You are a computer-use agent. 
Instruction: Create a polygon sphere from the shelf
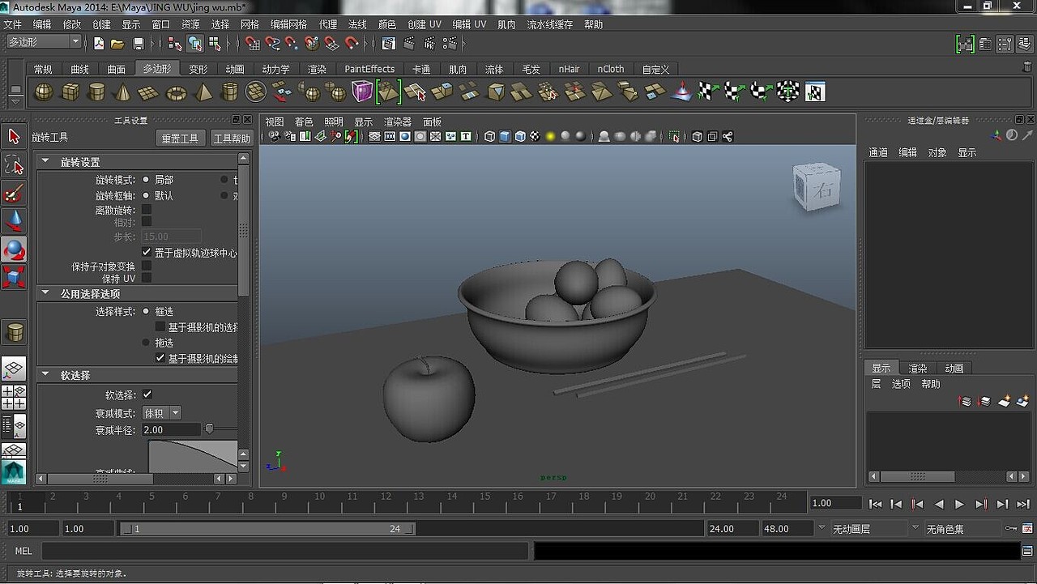coord(43,92)
